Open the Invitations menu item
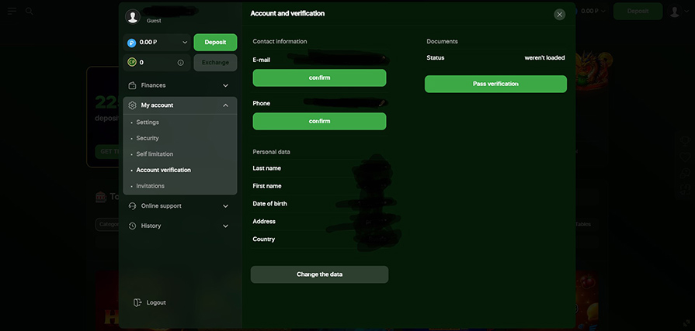695x331 pixels. [151, 186]
